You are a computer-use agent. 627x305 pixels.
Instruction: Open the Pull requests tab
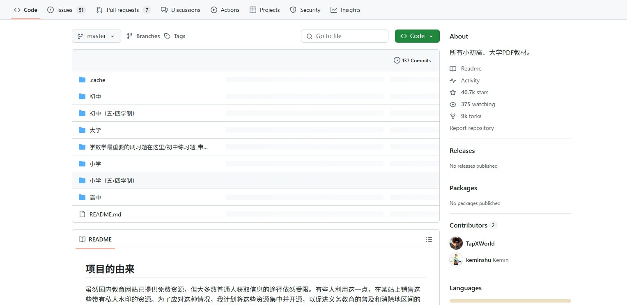pos(123,10)
